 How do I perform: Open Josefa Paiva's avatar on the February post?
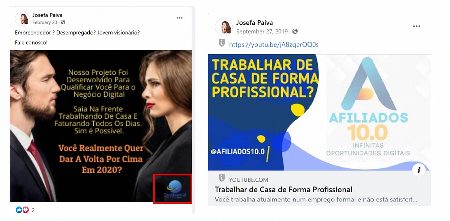(x=22, y=18)
